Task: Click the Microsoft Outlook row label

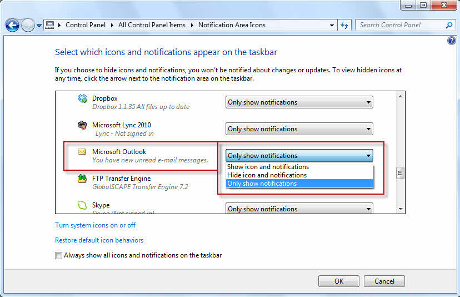Action: [x=119, y=152]
